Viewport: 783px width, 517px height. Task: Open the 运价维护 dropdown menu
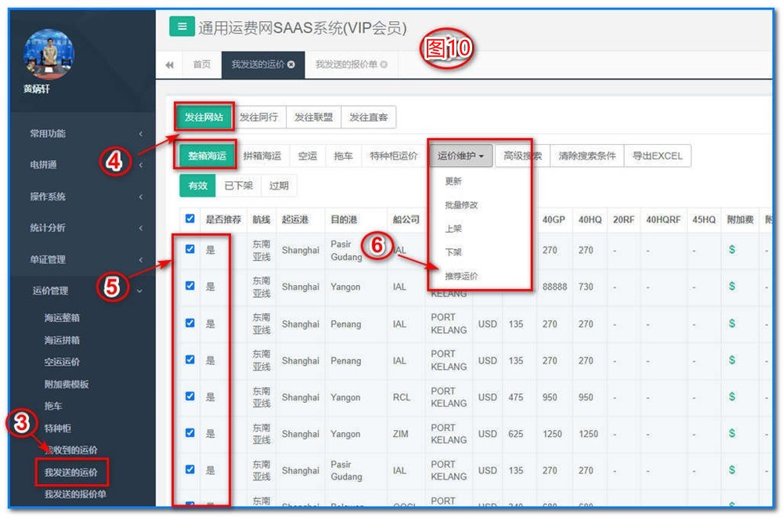tap(460, 156)
